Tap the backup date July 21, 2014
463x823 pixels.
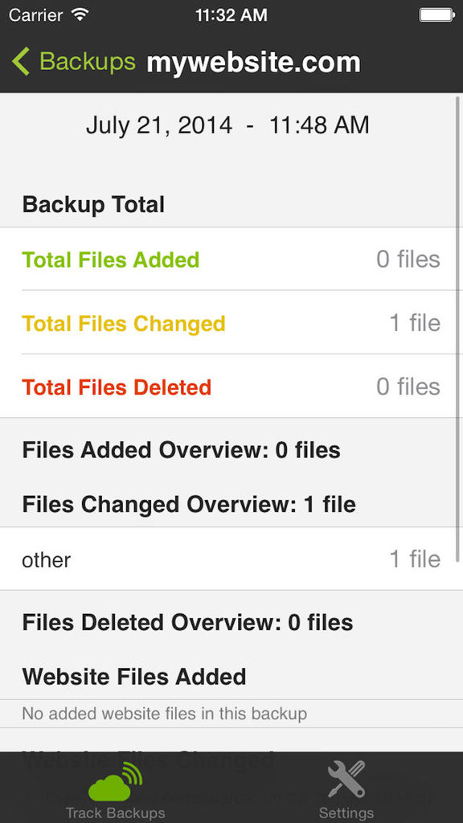tap(159, 125)
